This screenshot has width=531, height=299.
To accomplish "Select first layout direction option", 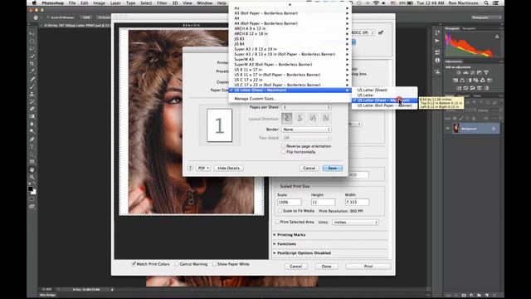I will click(286, 118).
